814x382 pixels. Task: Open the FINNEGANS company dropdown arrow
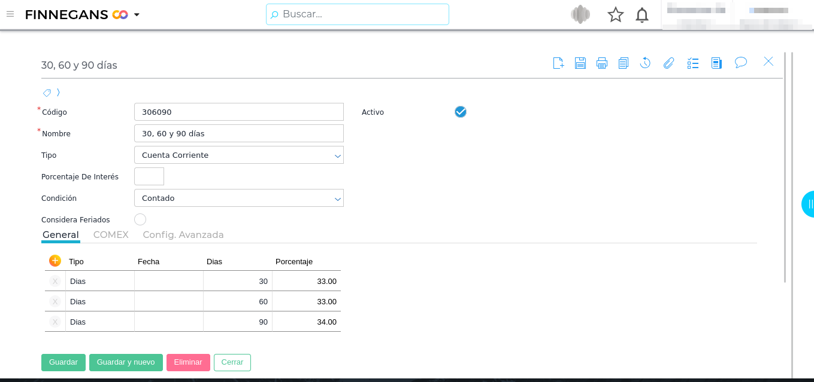click(x=137, y=15)
